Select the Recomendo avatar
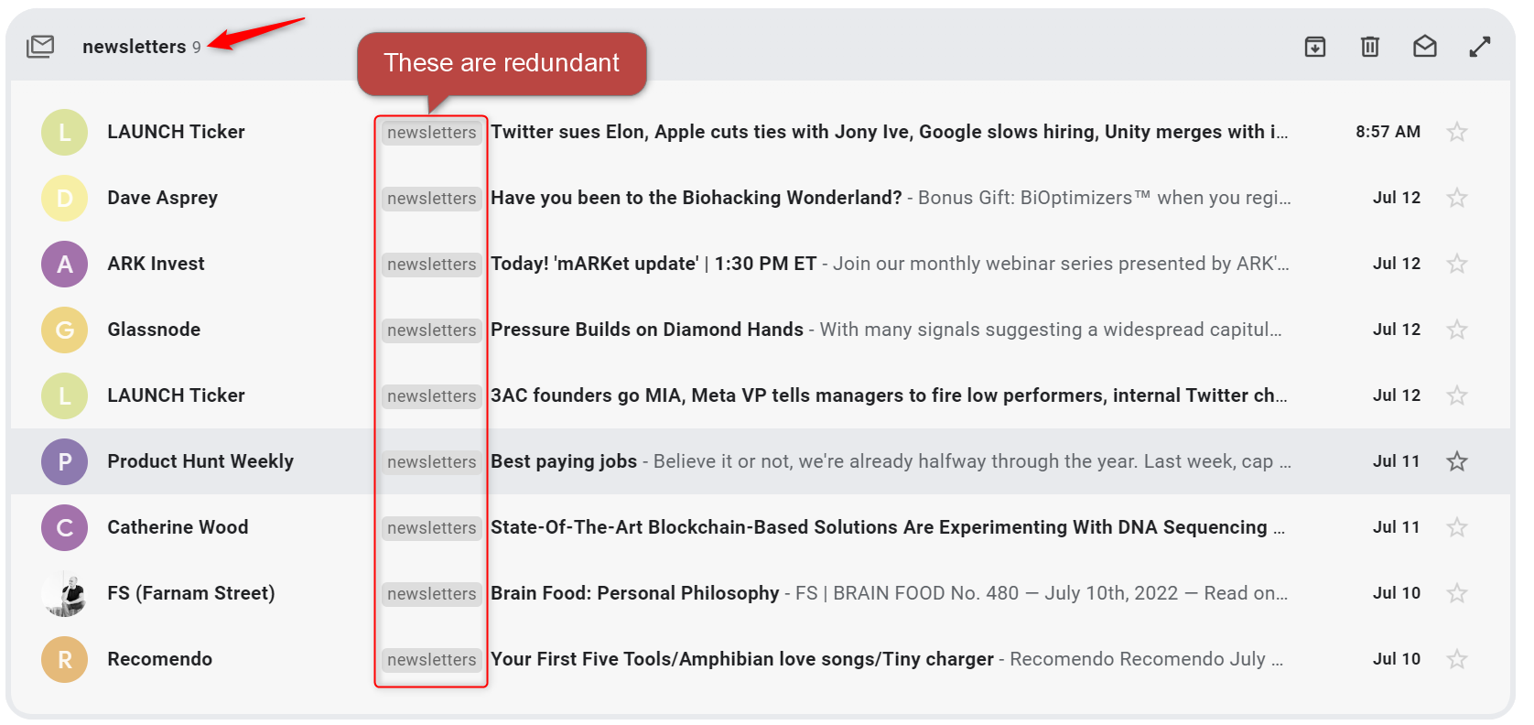The image size is (1534, 725). pos(64,659)
